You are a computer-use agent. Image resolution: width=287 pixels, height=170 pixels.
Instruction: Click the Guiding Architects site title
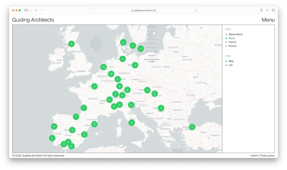(33, 20)
